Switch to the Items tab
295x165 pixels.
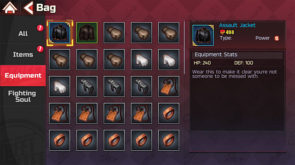(x=23, y=55)
